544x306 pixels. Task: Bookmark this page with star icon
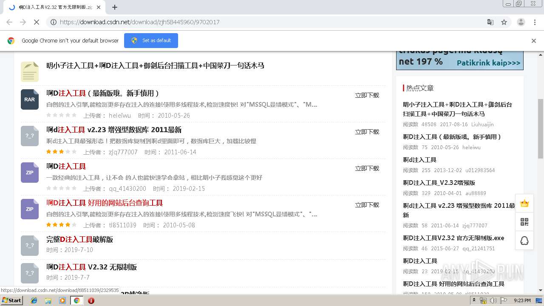coord(504,22)
